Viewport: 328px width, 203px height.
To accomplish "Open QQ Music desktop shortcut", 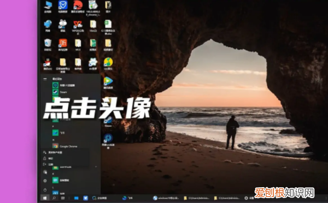I will 108,64.
